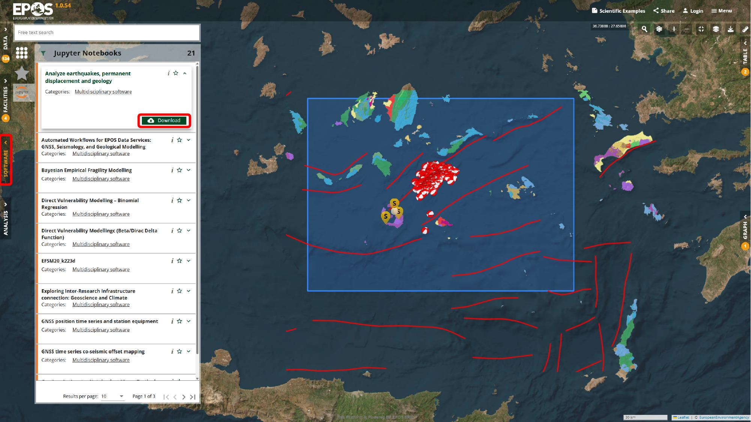The width and height of the screenshot is (751, 422).
Task: Expand GNSS position time series entry
Action: (x=189, y=321)
